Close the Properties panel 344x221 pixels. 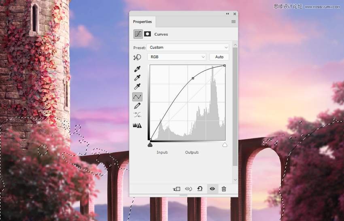pos(234,14)
